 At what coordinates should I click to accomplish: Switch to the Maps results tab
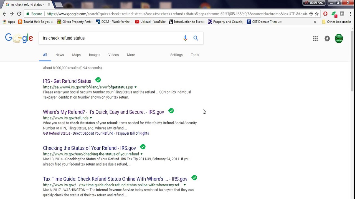pos(76,55)
